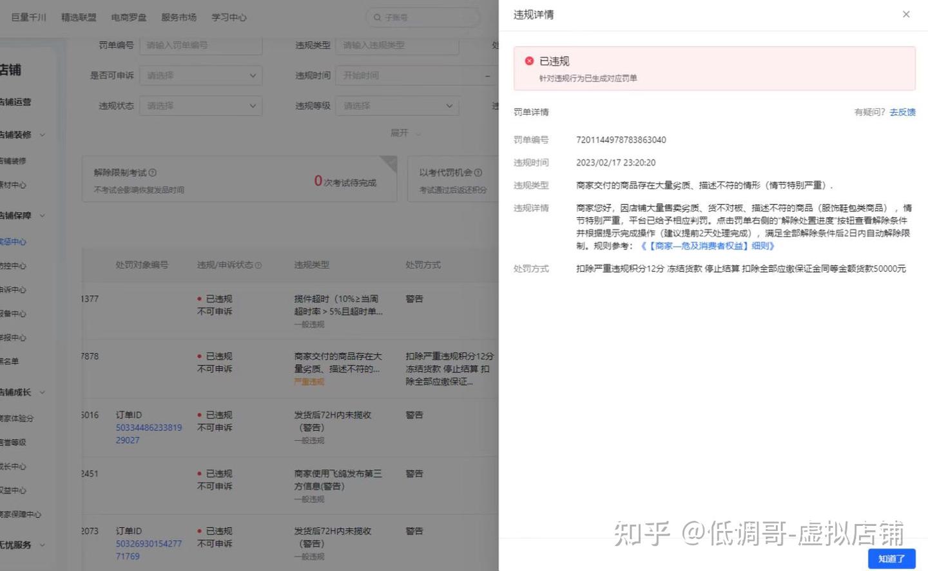Click the 处罚方式 column header in the table

(423, 265)
